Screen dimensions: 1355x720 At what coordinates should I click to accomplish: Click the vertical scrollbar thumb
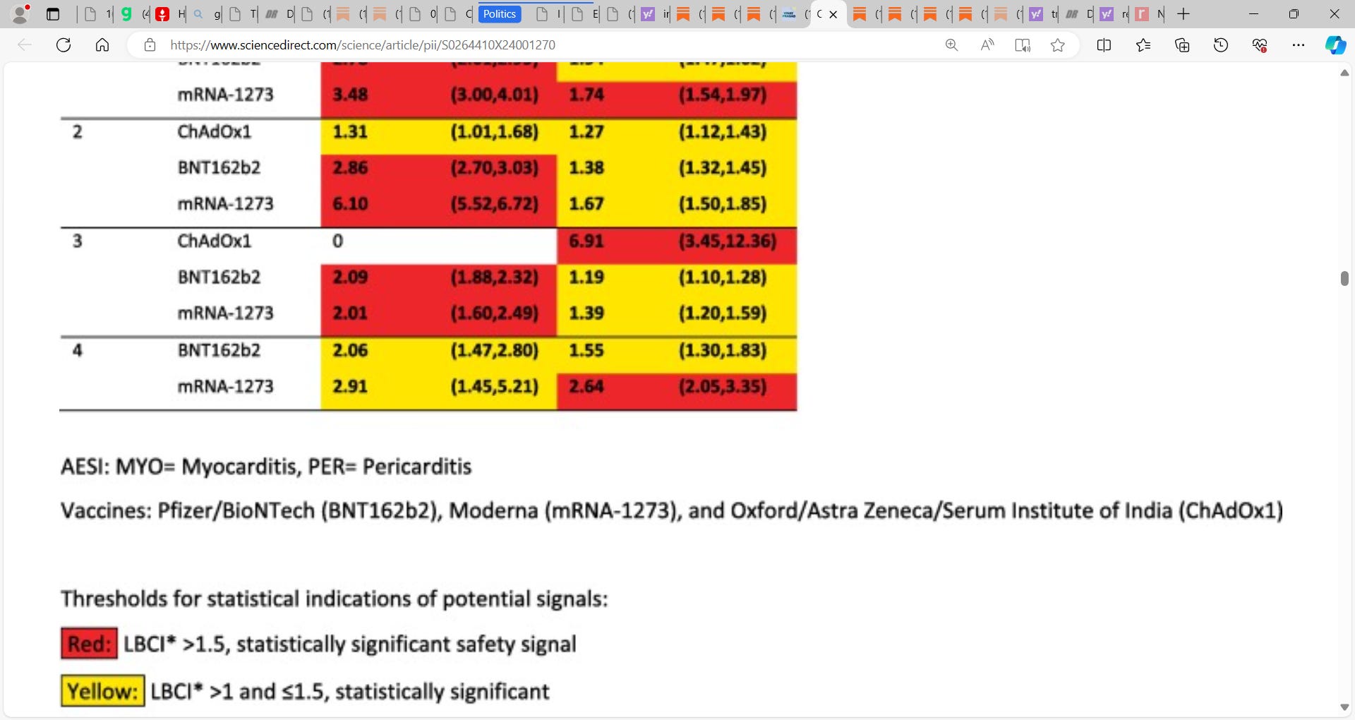click(x=1344, y=278)
